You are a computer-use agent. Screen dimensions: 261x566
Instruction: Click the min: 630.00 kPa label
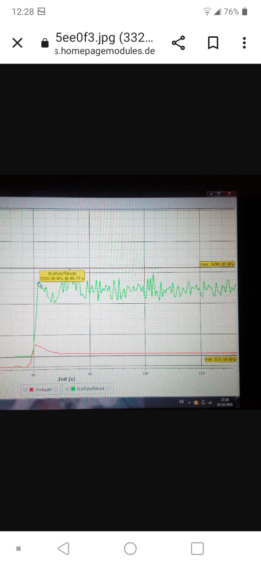click(220, 359)
